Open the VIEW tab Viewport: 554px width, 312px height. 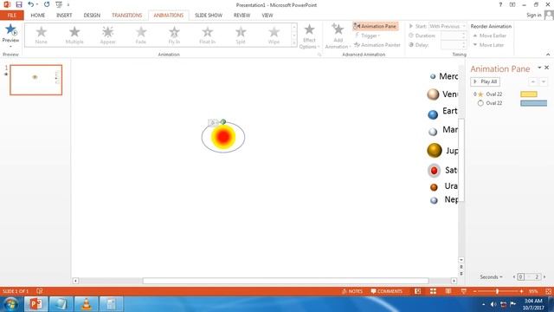point(267,16)
